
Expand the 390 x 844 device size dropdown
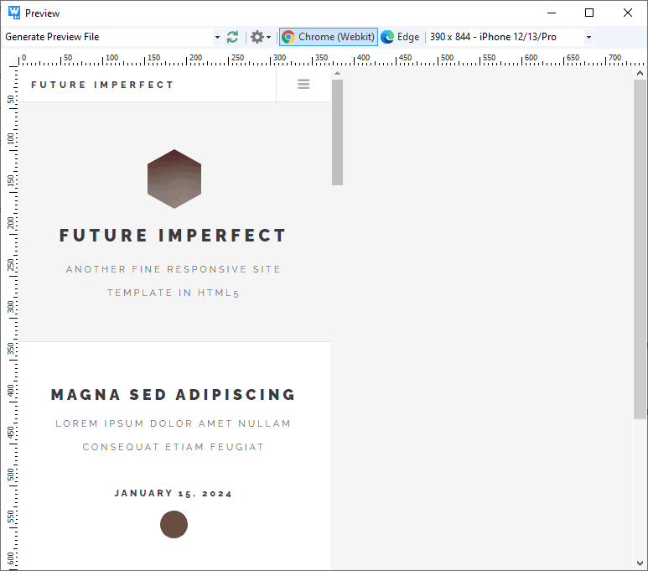[x=588, y=37]
